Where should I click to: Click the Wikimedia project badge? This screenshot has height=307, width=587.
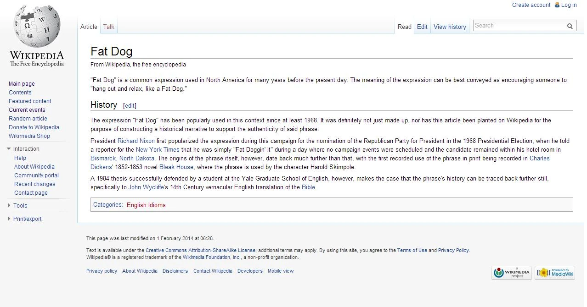512,273
